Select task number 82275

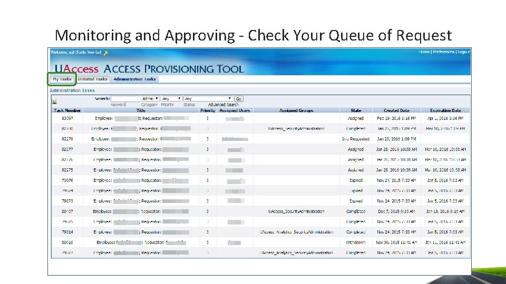pos(67,170)
